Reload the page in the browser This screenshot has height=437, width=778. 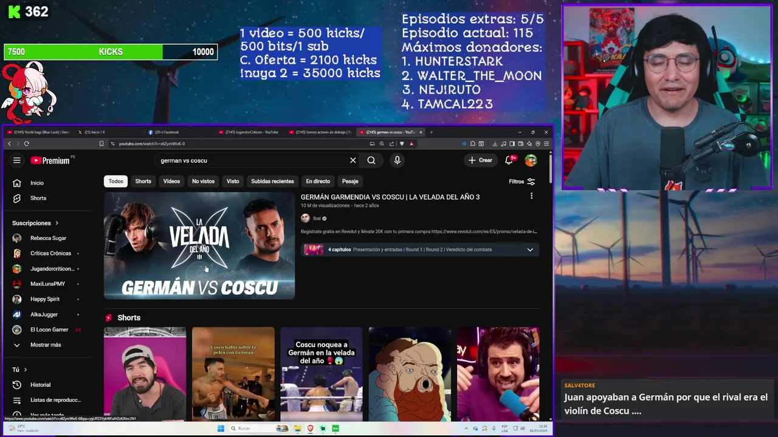[27, 144]
